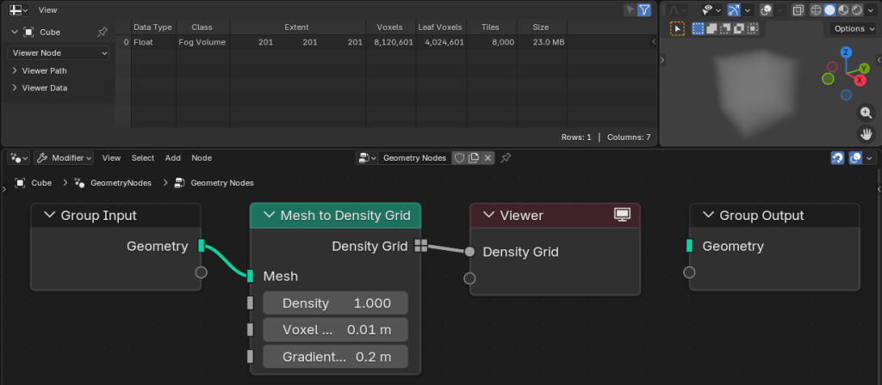This screenshot has height=385, width=882.
Task: Open the Options dropdown in viewport
Action: 853,29
